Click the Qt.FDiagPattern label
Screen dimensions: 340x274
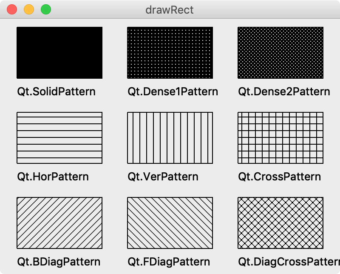coord(169,262)
